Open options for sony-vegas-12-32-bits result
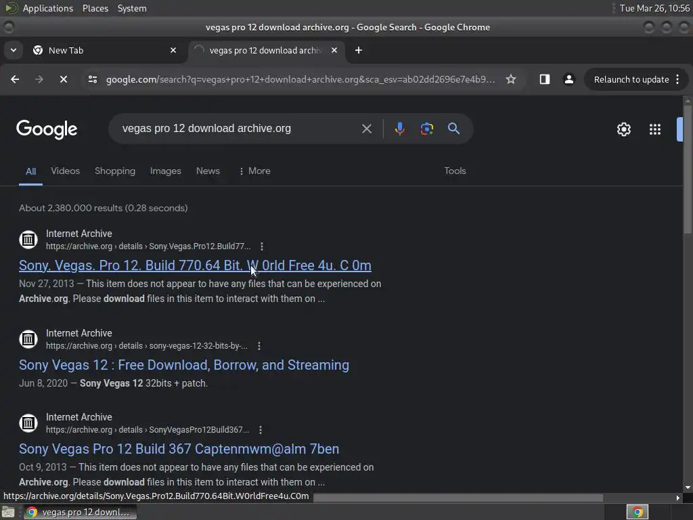693x520 pixels. click(x=259, y=346)
